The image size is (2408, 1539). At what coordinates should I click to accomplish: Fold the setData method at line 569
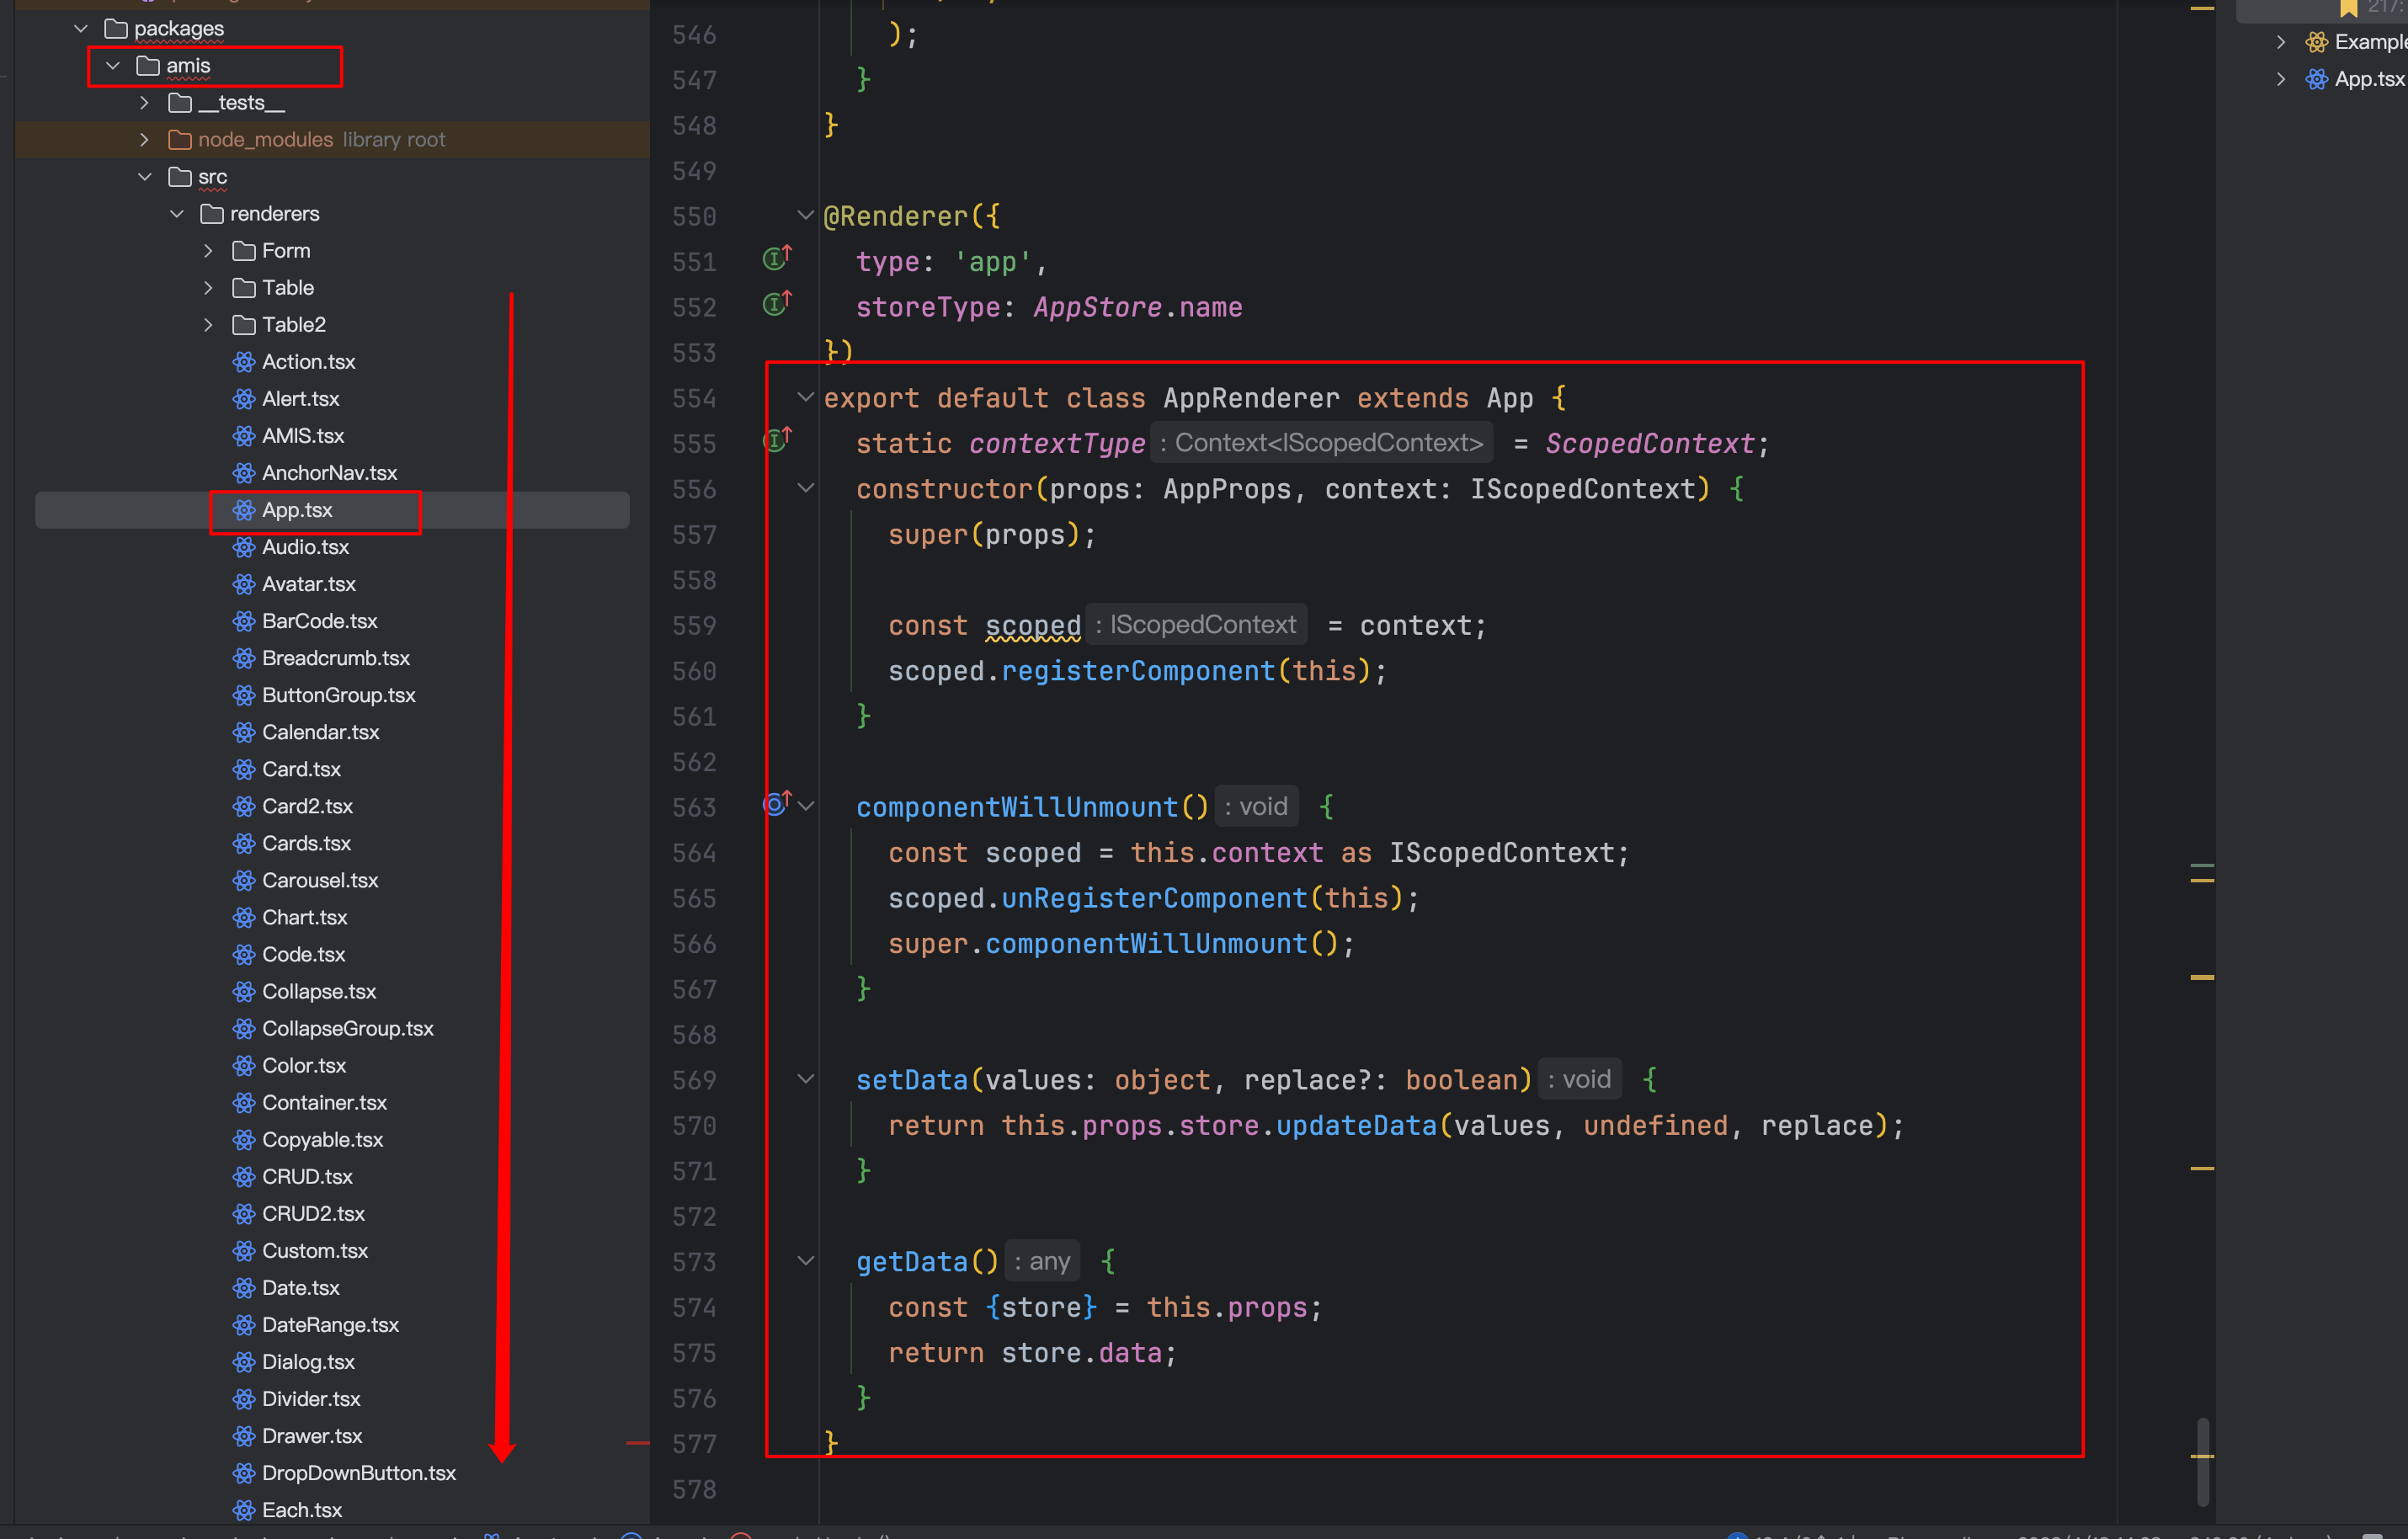pyautogui.click(x=805, y=1079)
